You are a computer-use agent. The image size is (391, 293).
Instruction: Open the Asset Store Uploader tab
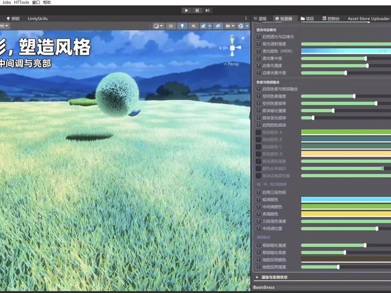[x=369, y=19]
